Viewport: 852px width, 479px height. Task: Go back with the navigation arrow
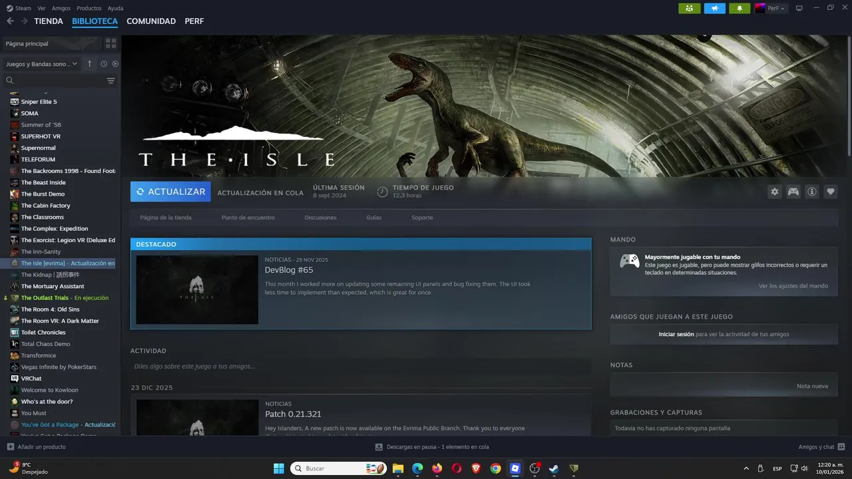click(10, 21)
